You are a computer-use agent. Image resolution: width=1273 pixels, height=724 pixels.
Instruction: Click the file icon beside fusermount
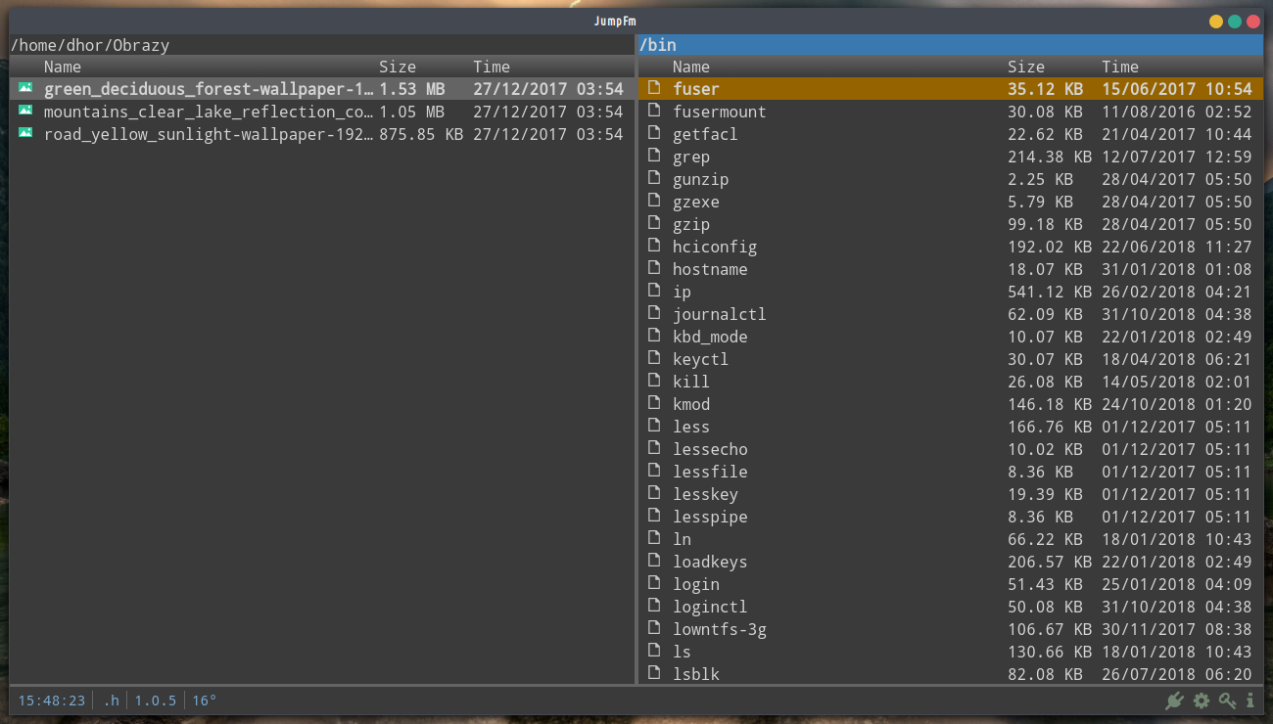pyautogui.click(x=654, y=111)
